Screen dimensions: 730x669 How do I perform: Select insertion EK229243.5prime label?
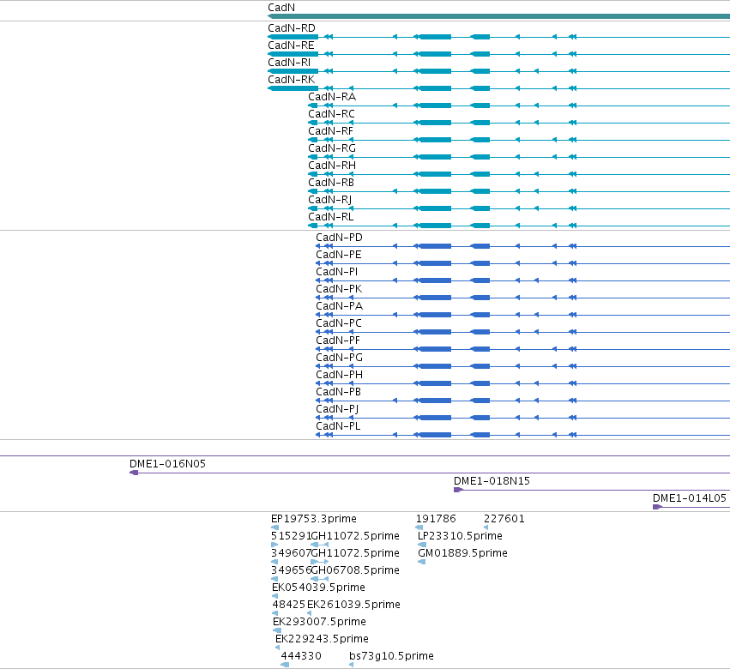pyautogui.click(x=322, y=639)
